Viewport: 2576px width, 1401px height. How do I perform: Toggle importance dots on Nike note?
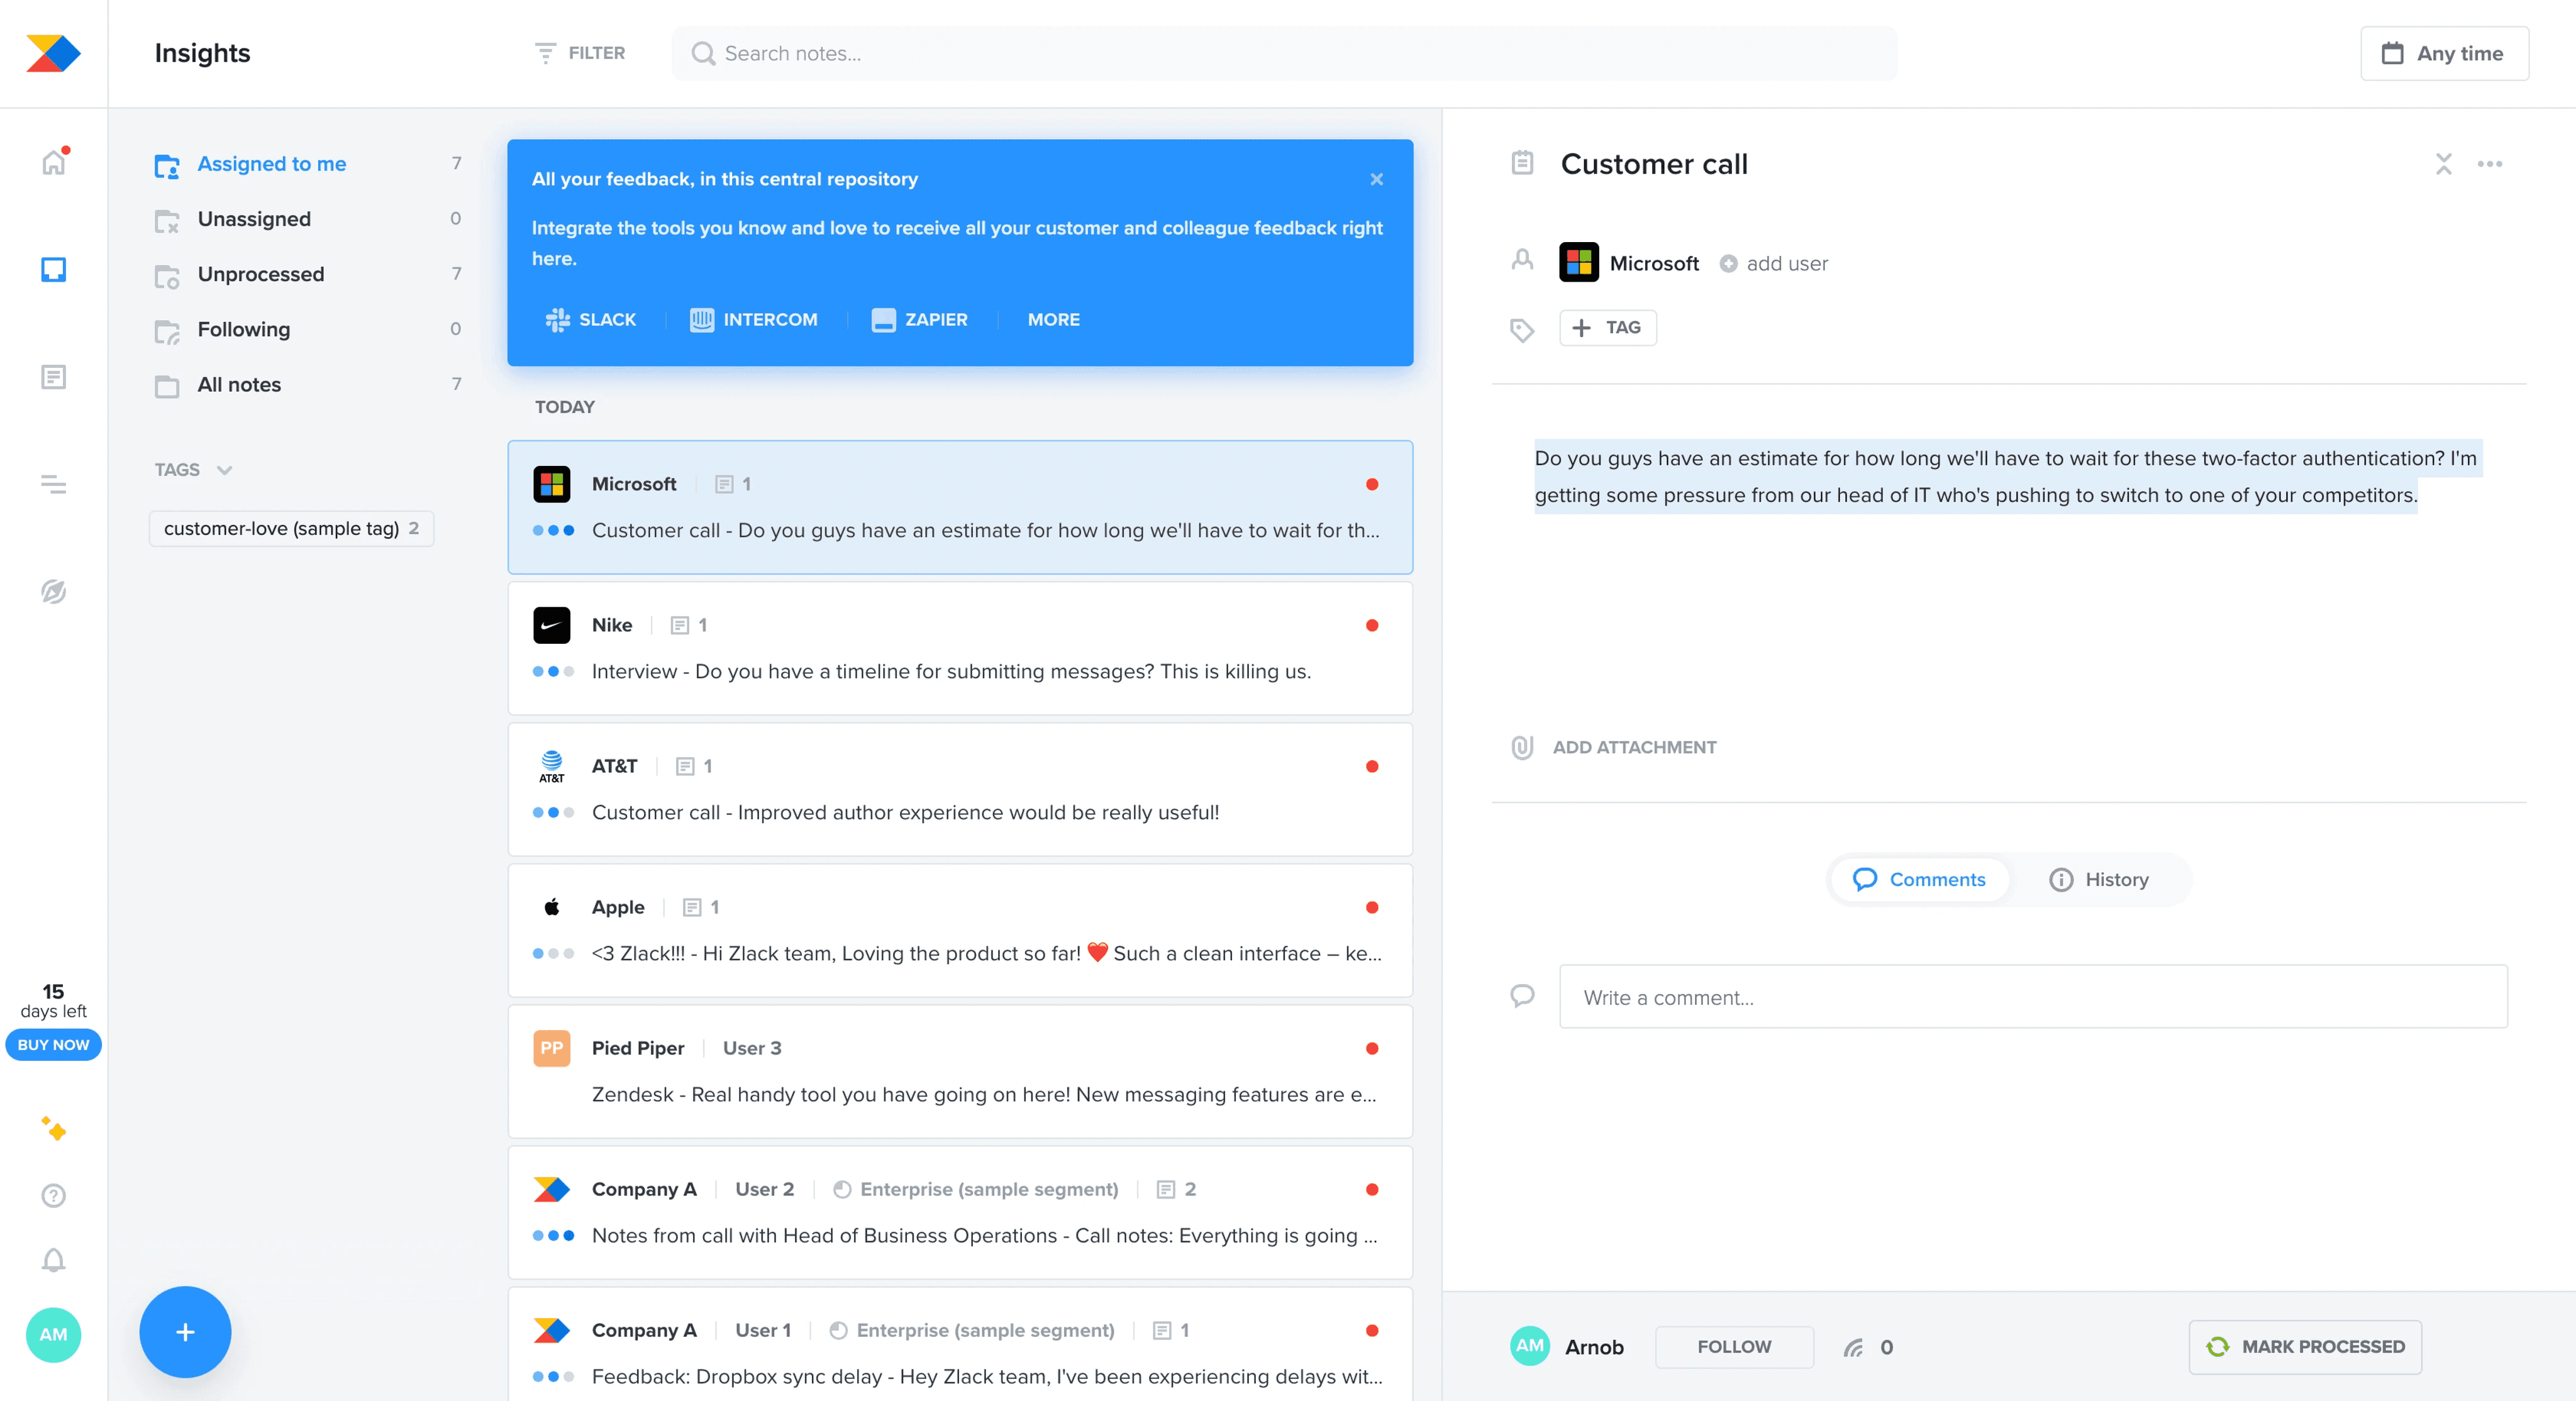tap(553, 672)
